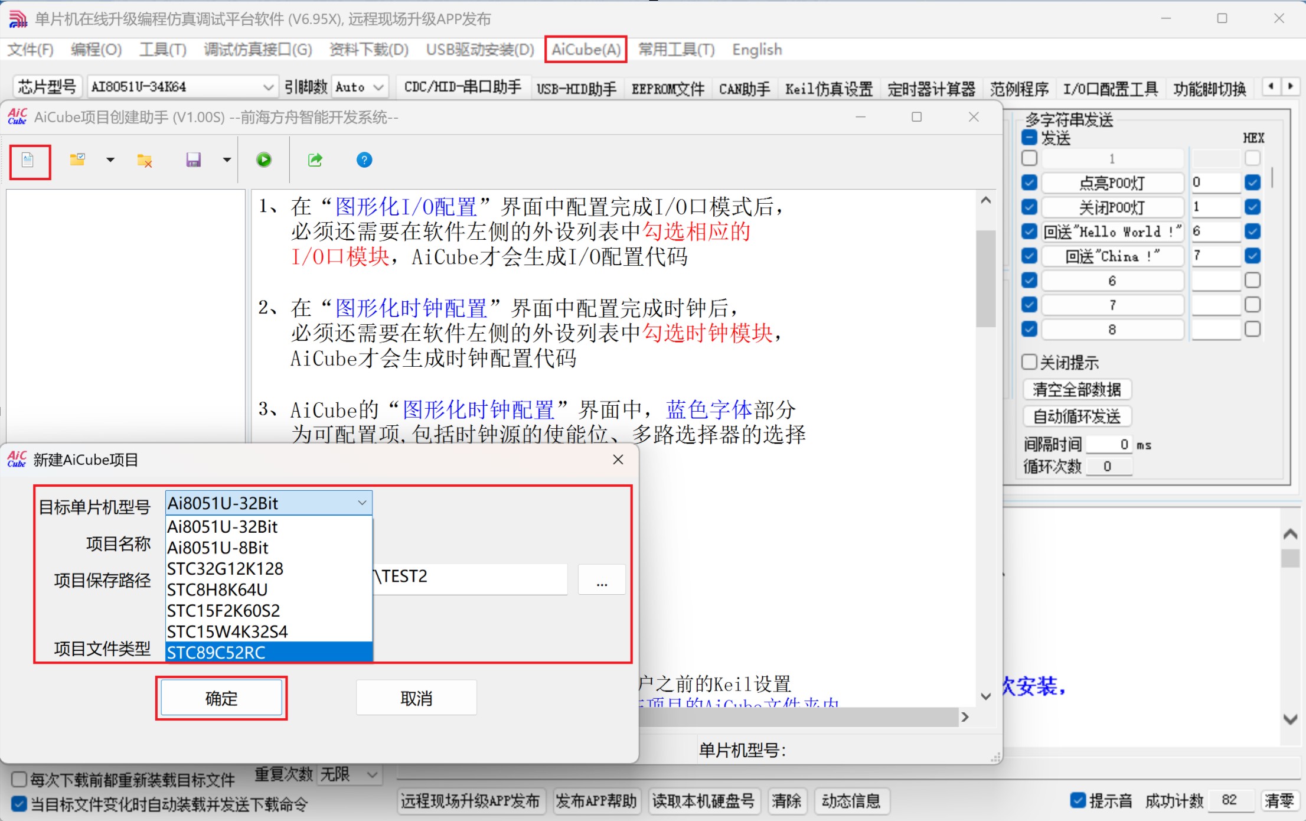Click the horizontal scrollbar right arrow
The height and width of the screenshot is (821, 1306).
(x=965, y=717)
